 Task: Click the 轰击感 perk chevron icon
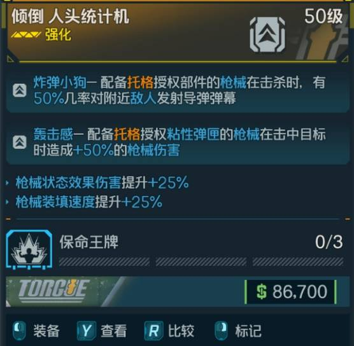click(19, 142)
